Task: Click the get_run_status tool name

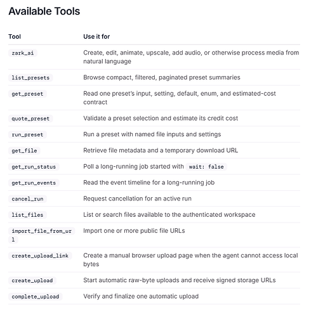Action: pos(34,167)
